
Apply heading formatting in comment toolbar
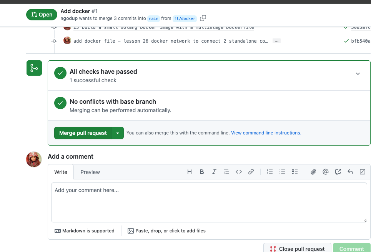tap(190, 172)
